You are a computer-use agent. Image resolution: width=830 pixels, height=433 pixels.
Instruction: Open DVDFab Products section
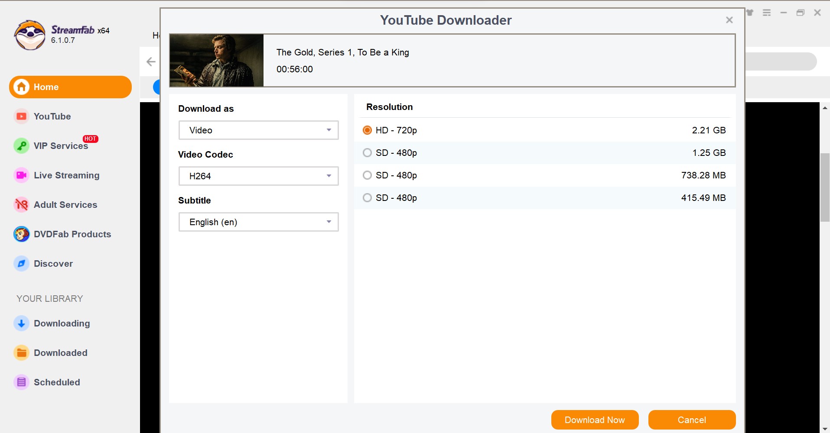click(x=72, y=234)
